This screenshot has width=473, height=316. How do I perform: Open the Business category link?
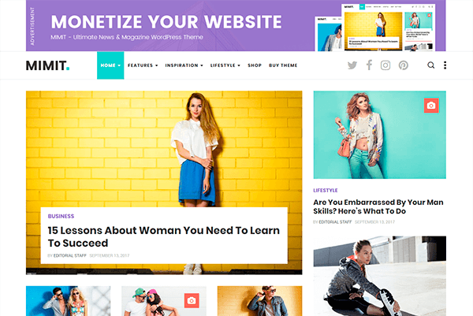[x=61, y=216]
